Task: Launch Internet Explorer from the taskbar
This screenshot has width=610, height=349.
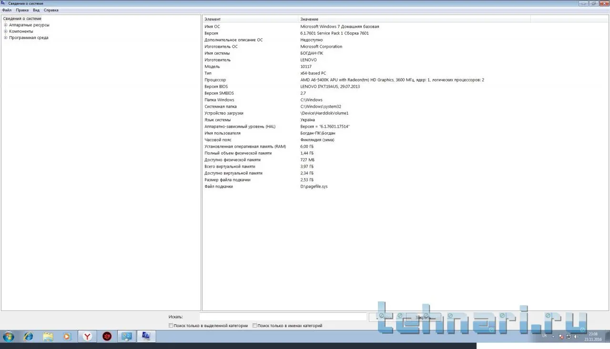Action: 29,337
